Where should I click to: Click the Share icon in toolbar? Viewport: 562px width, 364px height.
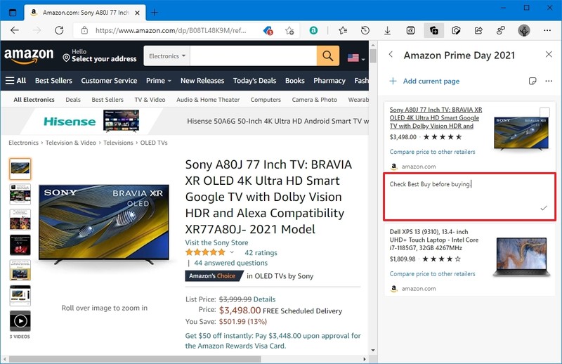pos(478,30)
